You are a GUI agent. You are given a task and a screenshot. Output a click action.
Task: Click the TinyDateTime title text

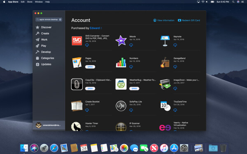(180, 102)
